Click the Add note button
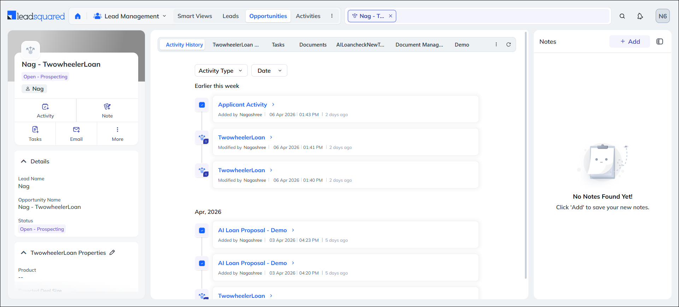The image size is (679, 307). pyautogui.click(x=630, y=42)
